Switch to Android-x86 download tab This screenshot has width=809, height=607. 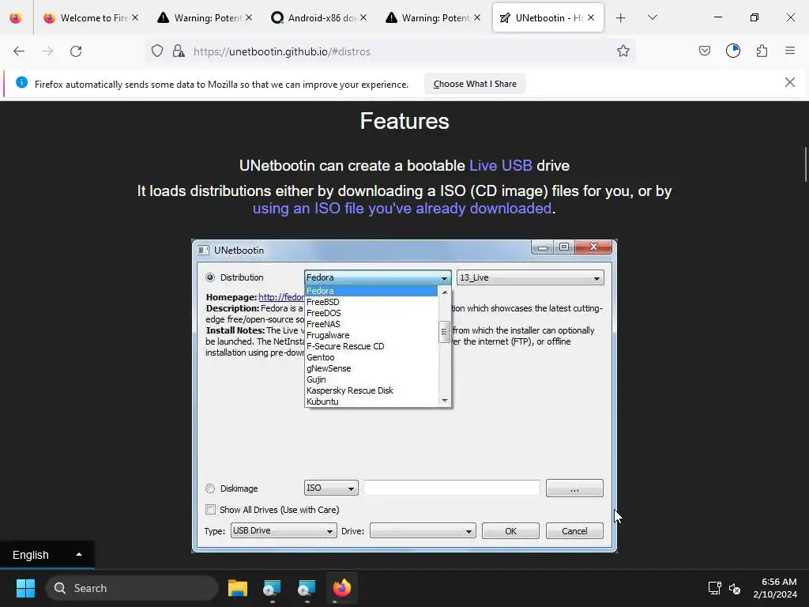pyautogui.click(x=319, y=18)
